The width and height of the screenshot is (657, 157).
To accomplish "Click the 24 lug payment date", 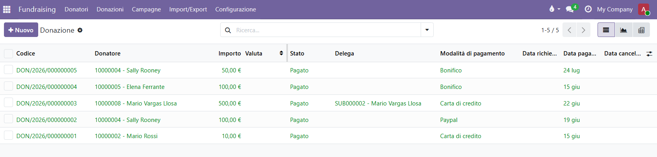I will coord(572,70).
